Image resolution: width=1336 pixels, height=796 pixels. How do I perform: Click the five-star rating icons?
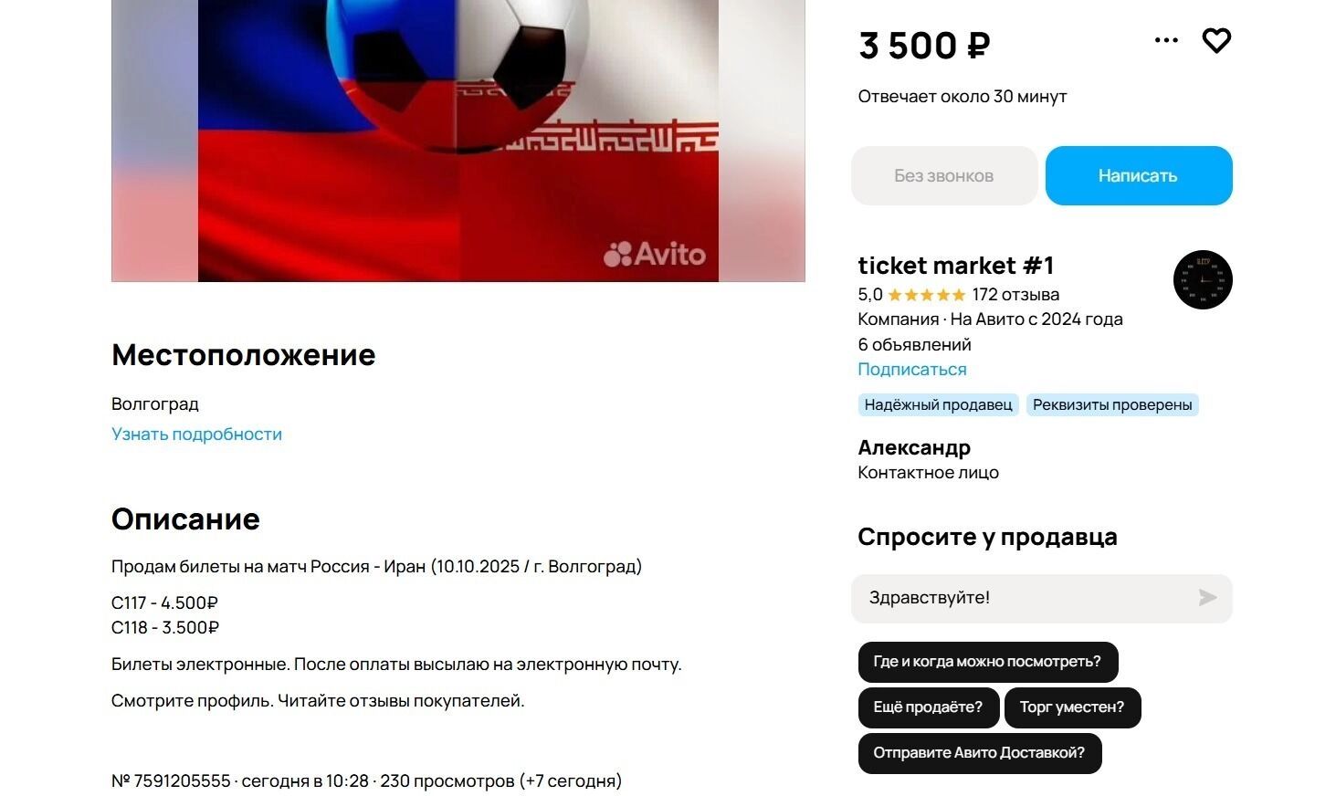point(926,295)
